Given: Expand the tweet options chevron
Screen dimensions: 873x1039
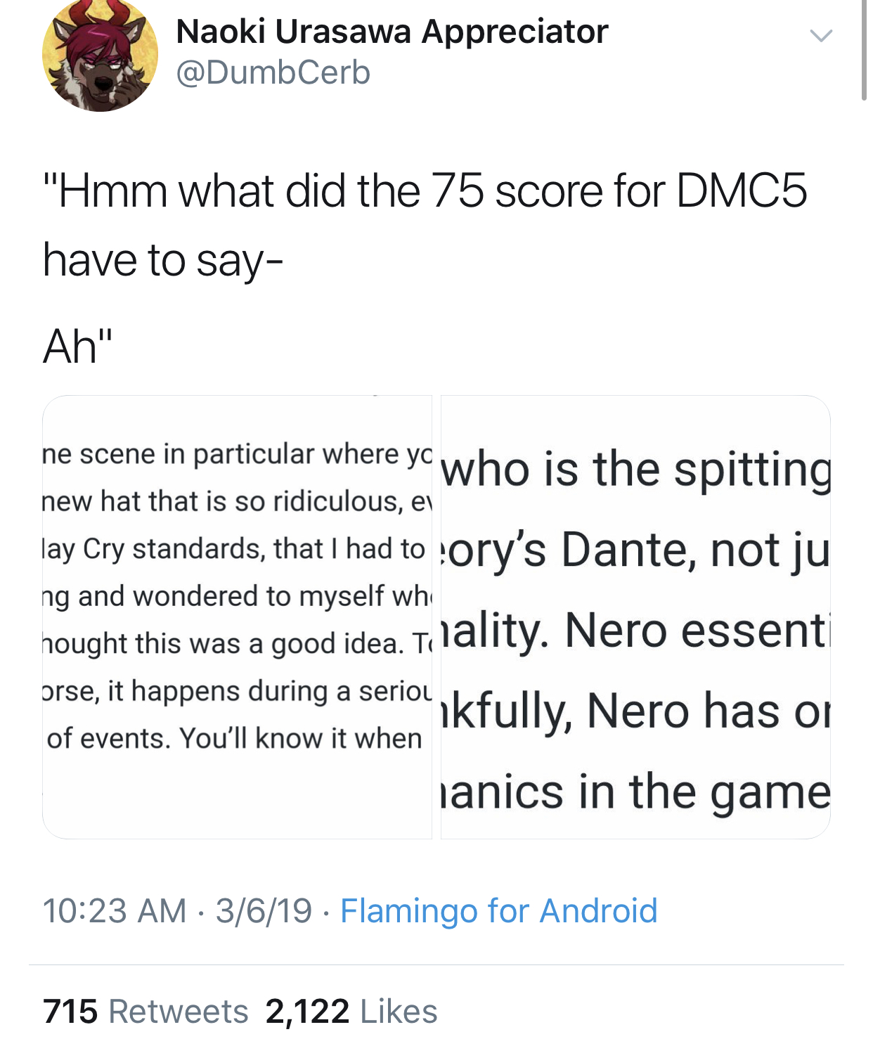Looking at the screenshot, I should coord(820,35).
